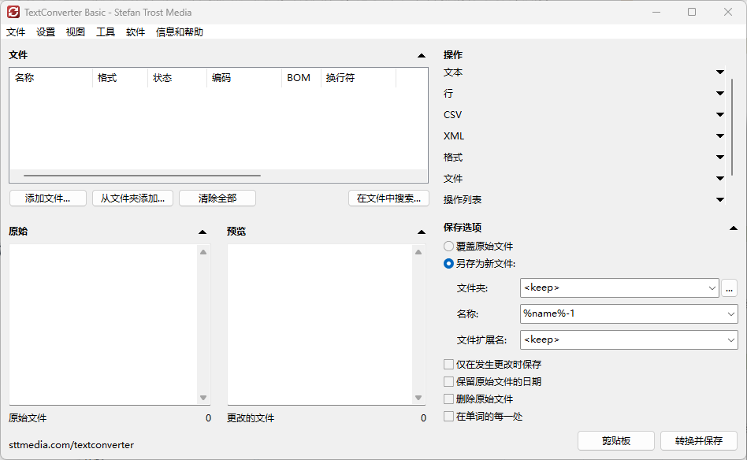
Task: Collapse the 文件 panel with its triangle icon
Action: coord(422,56)
